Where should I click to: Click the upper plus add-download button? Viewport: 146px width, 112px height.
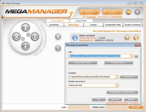tap(58, 36)
